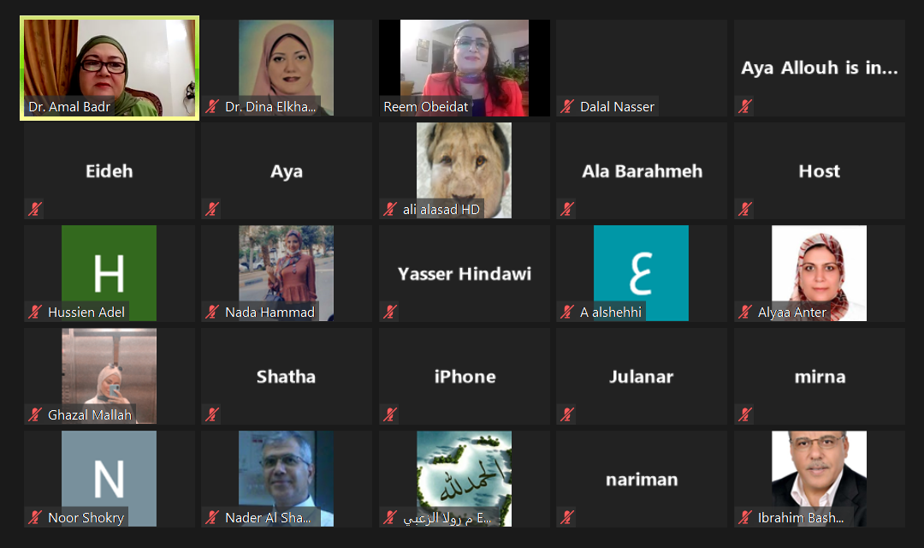Screen dimensions: 924x548
Task: Click muted mic icon on Aya Allouh tile
Action: 745,107
